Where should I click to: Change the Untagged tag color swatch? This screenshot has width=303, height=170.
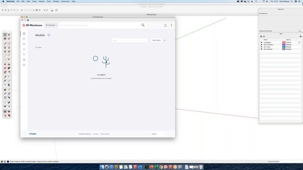click(x=284, y=42)
